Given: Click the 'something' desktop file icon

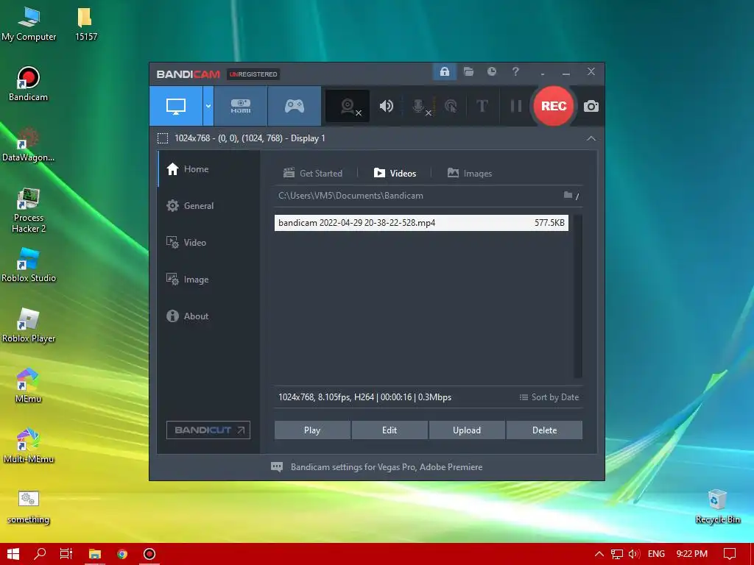Looking at the screenshot, I should (x=29, y=507).
